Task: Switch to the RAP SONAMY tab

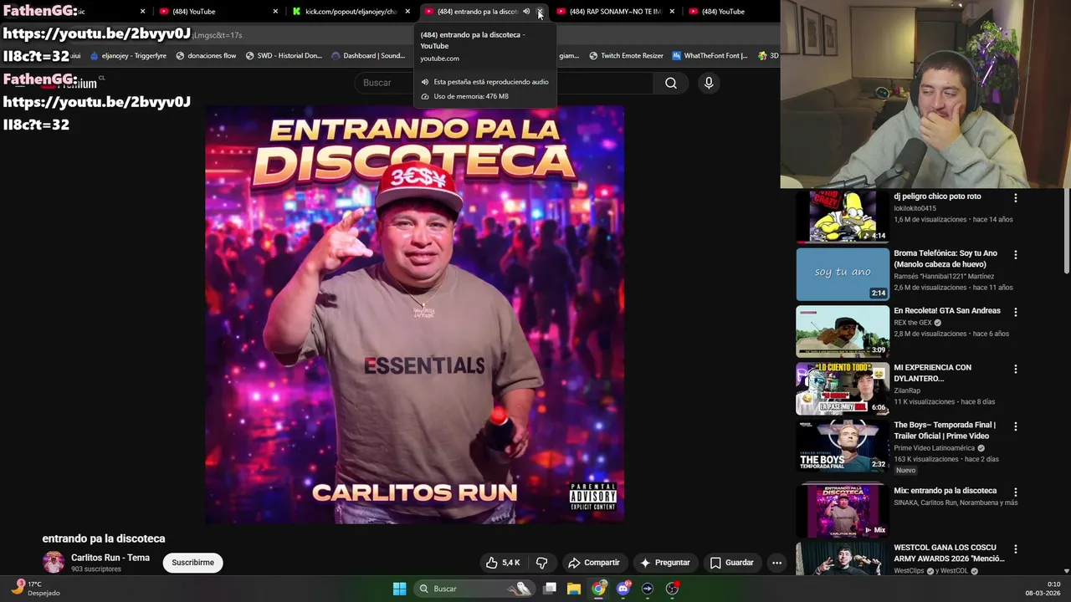Action: point(615,12)
